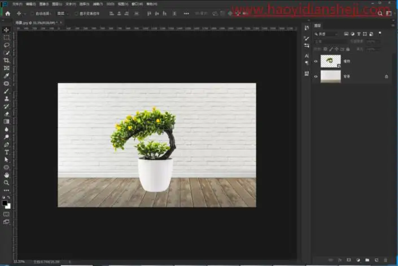This screenshot has width=398, height=266.
Task: Open the Auto-Select layer/group dropdown
Action: click(x=63, y=14)
